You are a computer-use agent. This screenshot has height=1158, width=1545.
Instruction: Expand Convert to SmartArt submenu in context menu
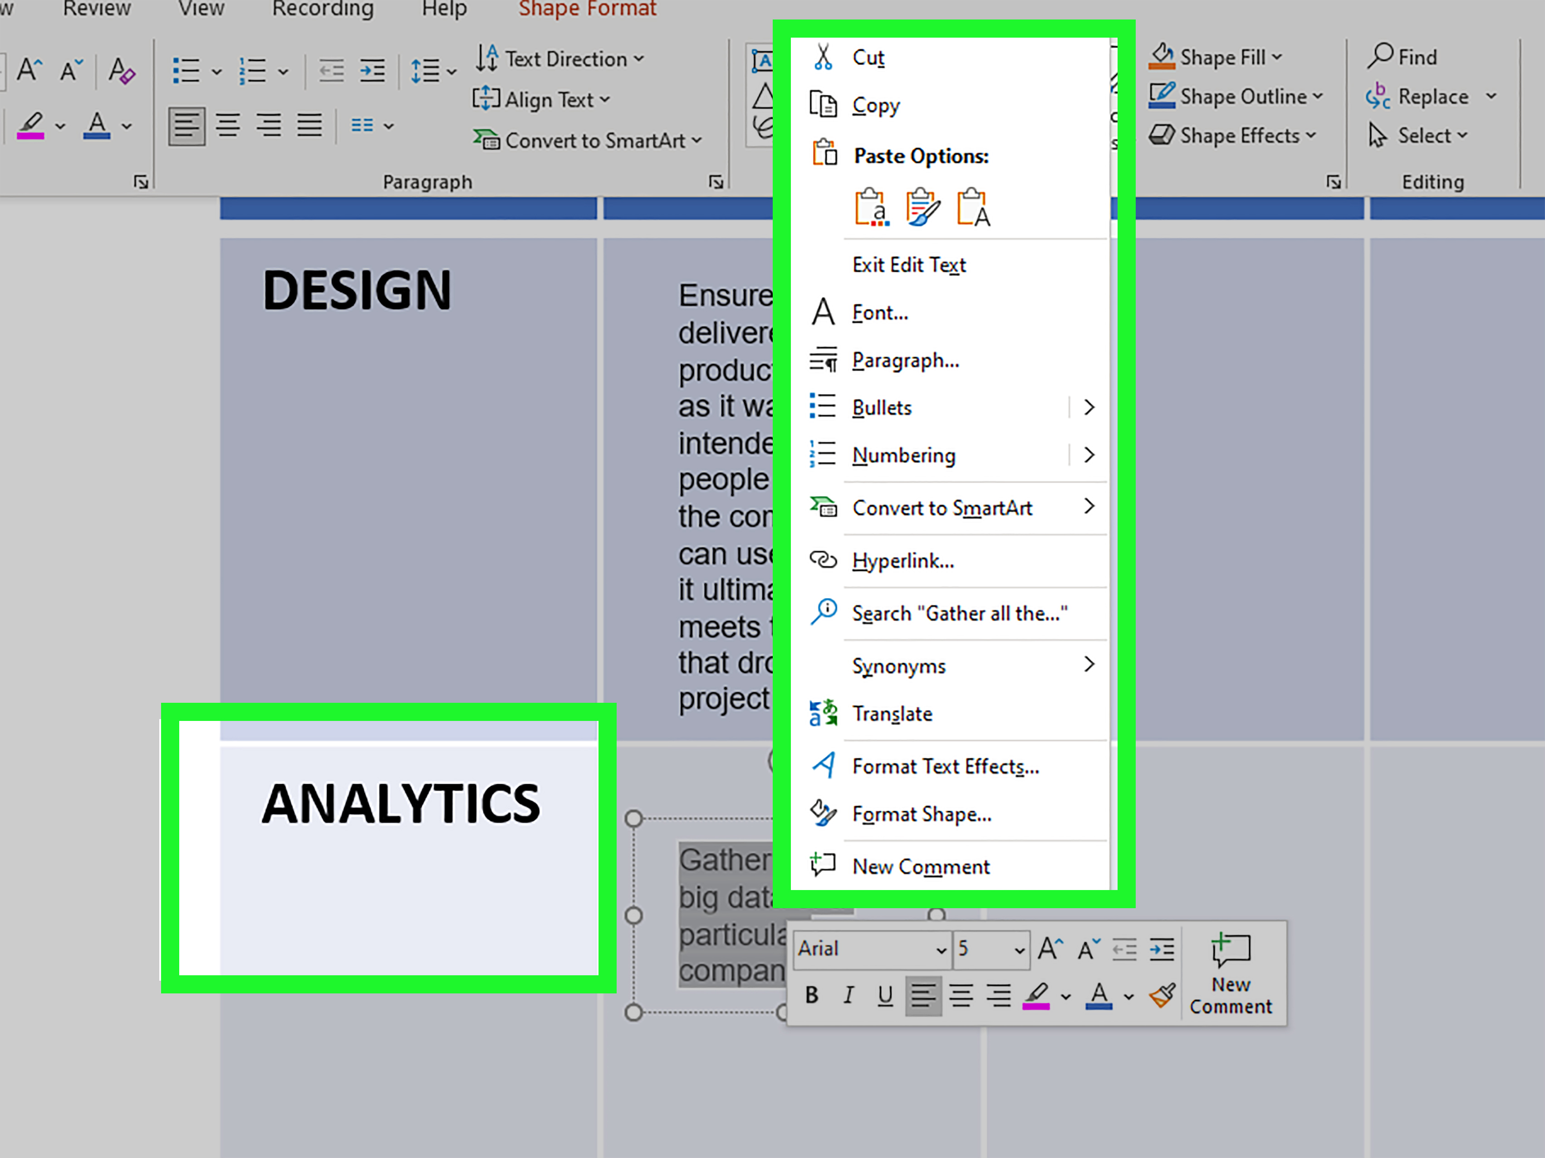pyautogui.click(x=1089, y=507)
